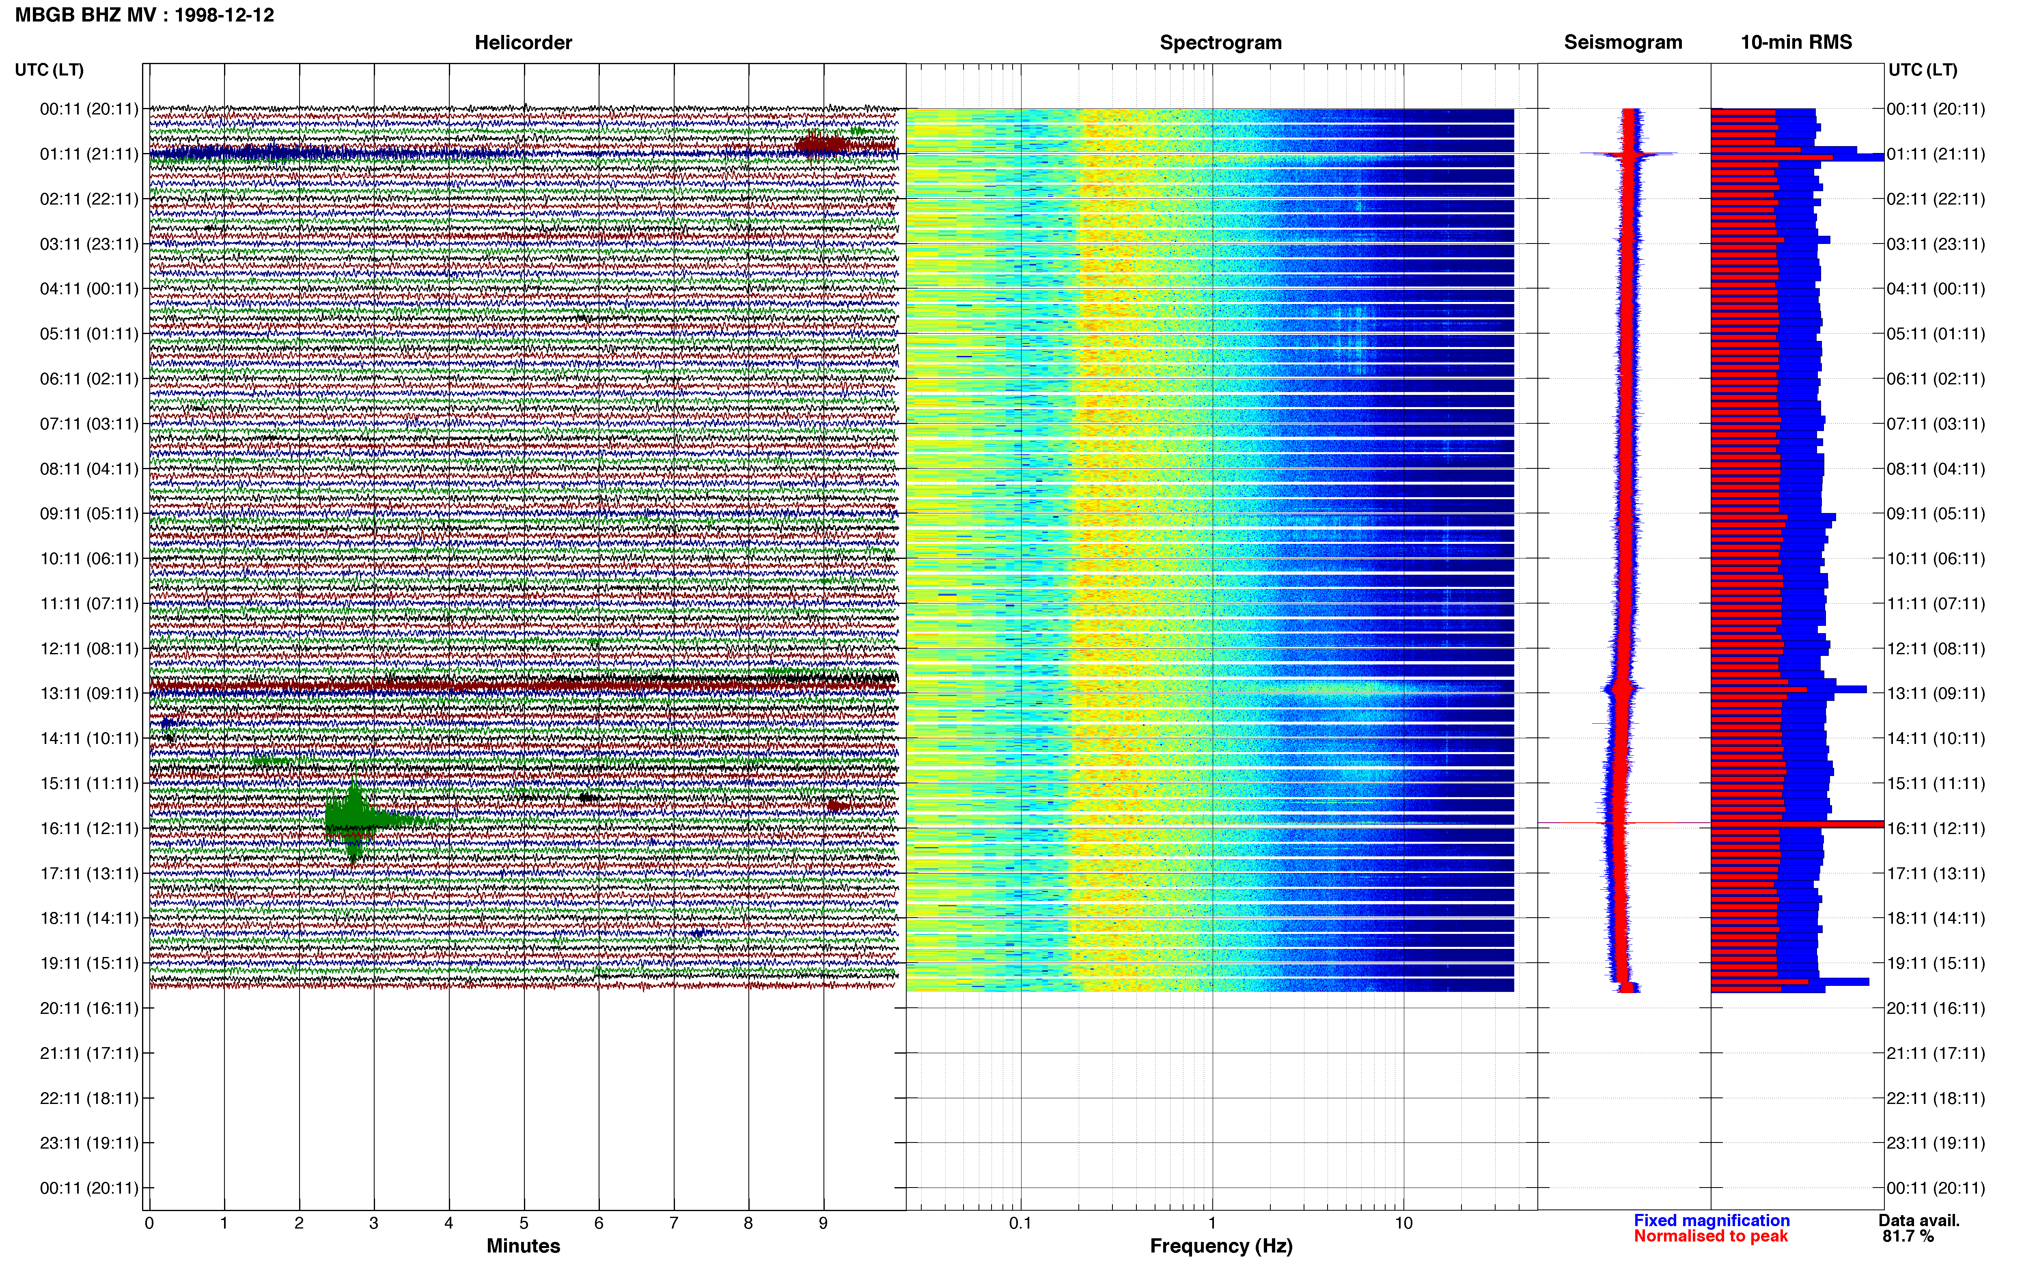The height and width of the screenshot is (1274, 2037).
Task: Click the '10-min RMS' panel heading
Action: click(1796, 42)
